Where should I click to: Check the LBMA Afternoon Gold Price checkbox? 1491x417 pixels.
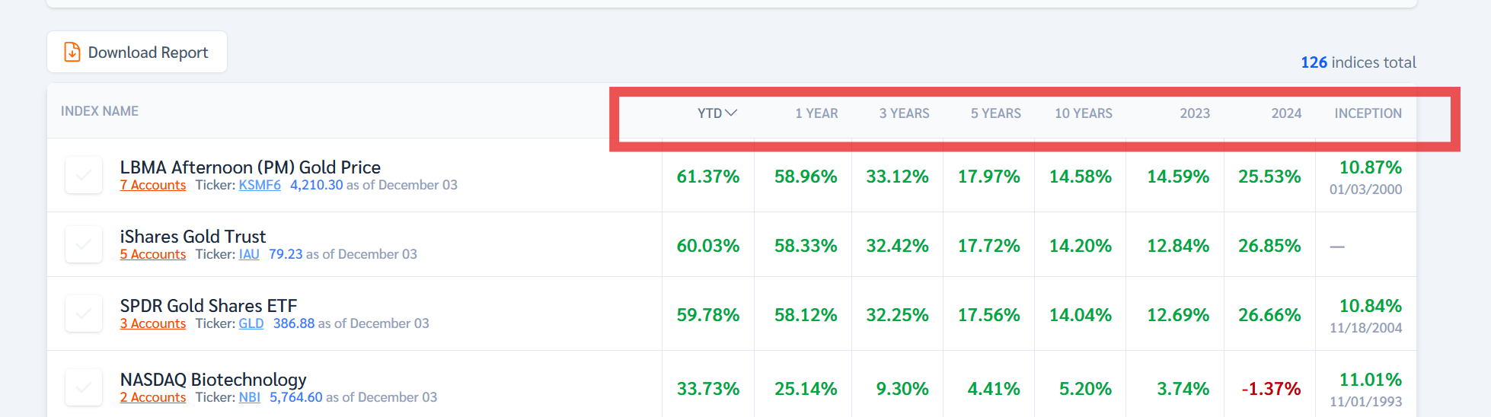click(84, 175)
